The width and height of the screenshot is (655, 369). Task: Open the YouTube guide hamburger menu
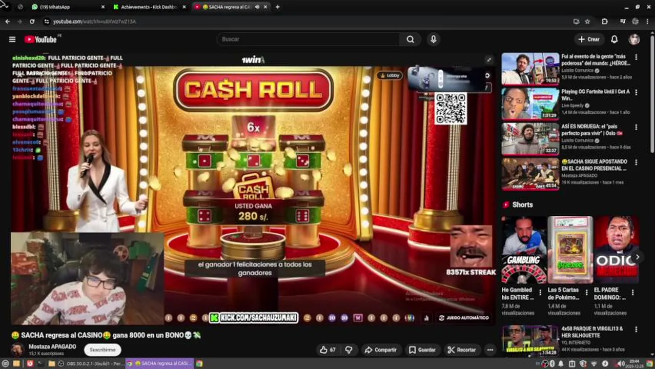pyautogui.click(x=12, y=39)
